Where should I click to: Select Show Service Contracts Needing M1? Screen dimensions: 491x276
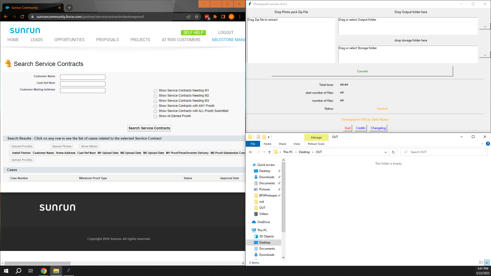[x=155, y=91]
